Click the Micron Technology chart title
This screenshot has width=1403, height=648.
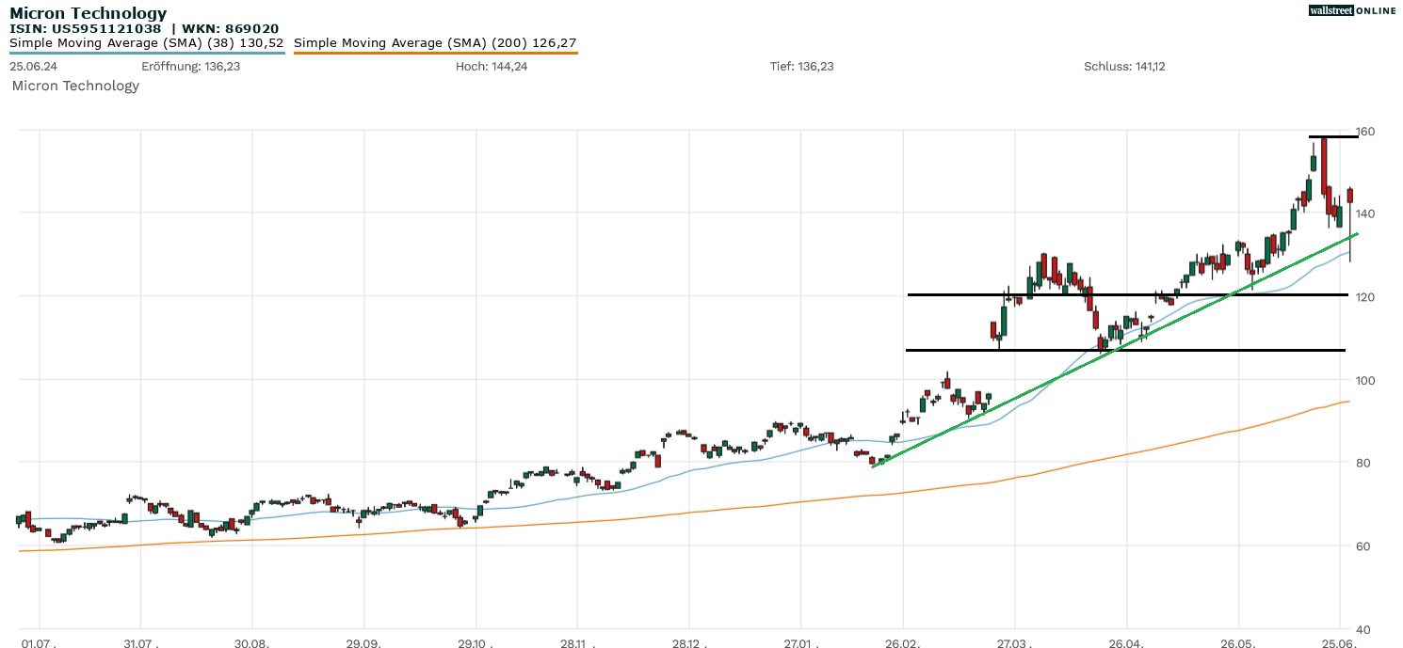coord(88,13)
